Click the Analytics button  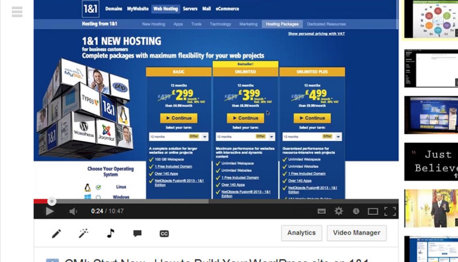tap(301, 233)
